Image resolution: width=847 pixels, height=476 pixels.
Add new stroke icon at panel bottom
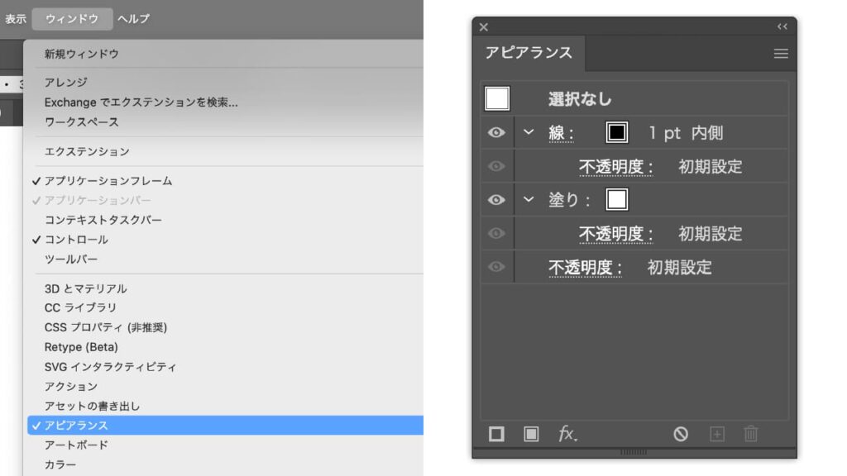click(496, 434)
